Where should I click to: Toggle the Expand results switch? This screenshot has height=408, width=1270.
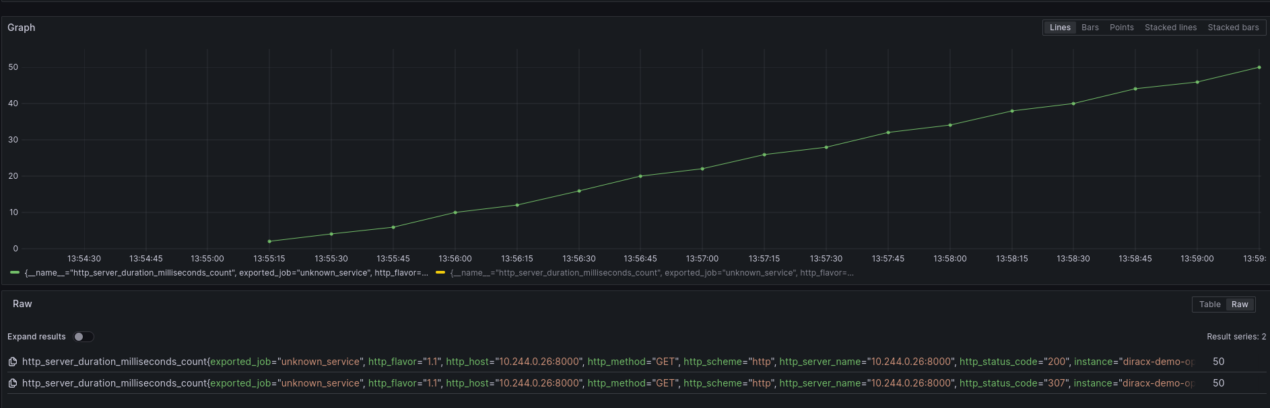click(83, 337)
